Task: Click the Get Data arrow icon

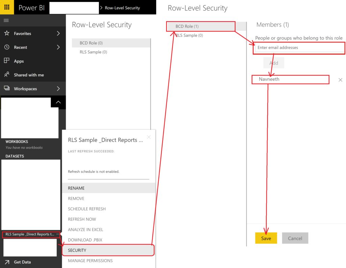Action: (6, 262)
